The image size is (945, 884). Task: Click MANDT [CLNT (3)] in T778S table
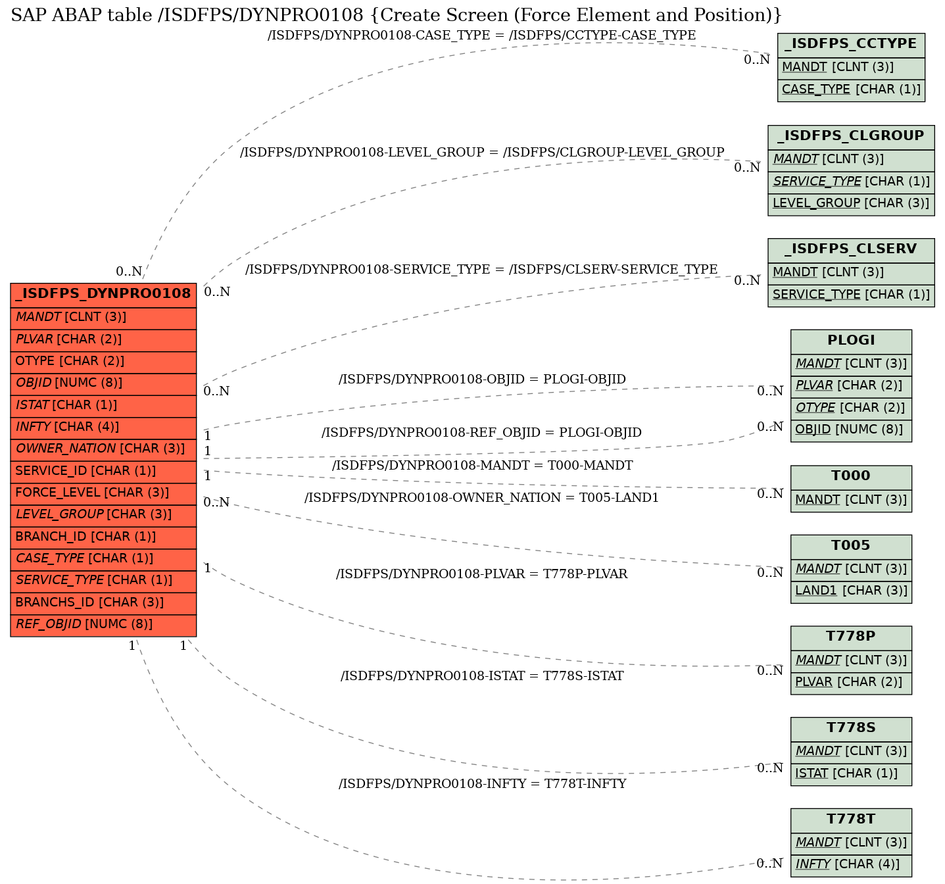tap(851, 752)
